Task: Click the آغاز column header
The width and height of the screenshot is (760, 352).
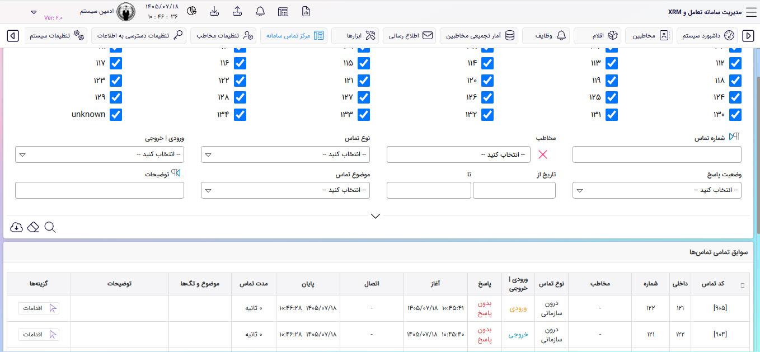Action: pyautogui.click(x=434, y=284)
